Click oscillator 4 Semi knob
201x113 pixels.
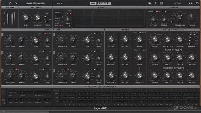(x=87, y=40)
